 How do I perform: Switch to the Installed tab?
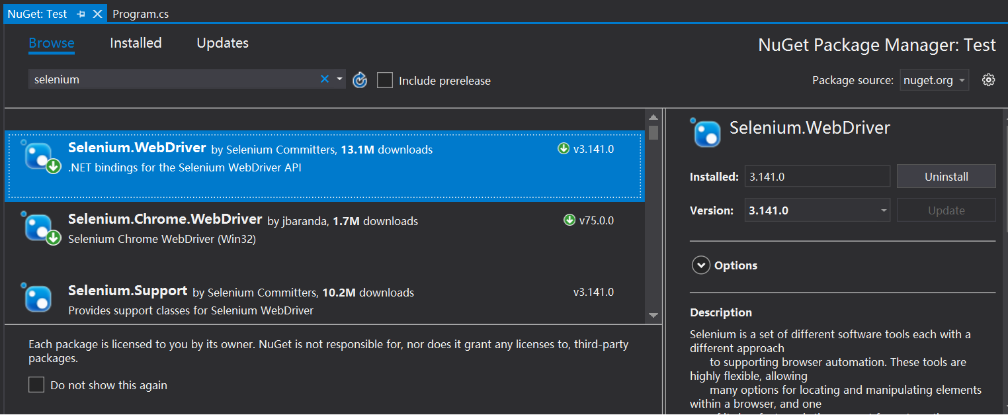[x=136, y=43]
